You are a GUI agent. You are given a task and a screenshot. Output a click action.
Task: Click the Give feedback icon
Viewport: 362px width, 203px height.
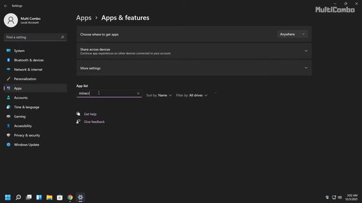(78, 122)
